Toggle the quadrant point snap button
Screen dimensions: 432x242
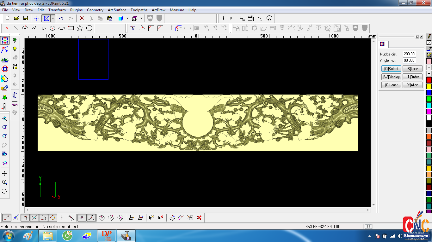click(x=52, y=217)
